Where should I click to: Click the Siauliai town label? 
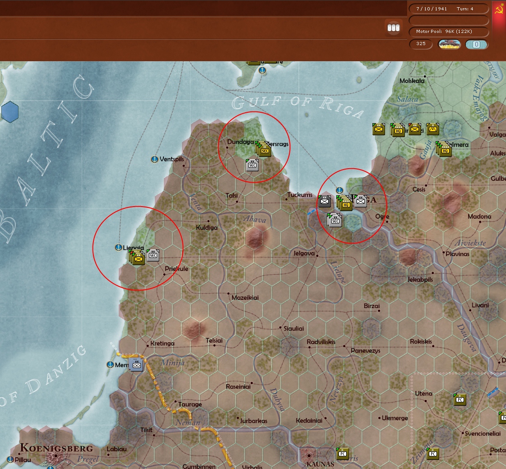point(294,328)
